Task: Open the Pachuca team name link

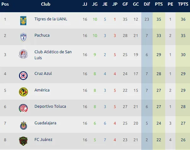Action: coord(42,35)
